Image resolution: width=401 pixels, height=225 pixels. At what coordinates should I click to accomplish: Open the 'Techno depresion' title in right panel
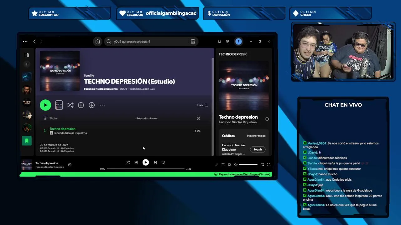point(238,117)
